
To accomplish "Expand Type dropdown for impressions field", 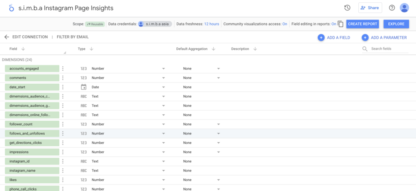I will click(164, 152).
